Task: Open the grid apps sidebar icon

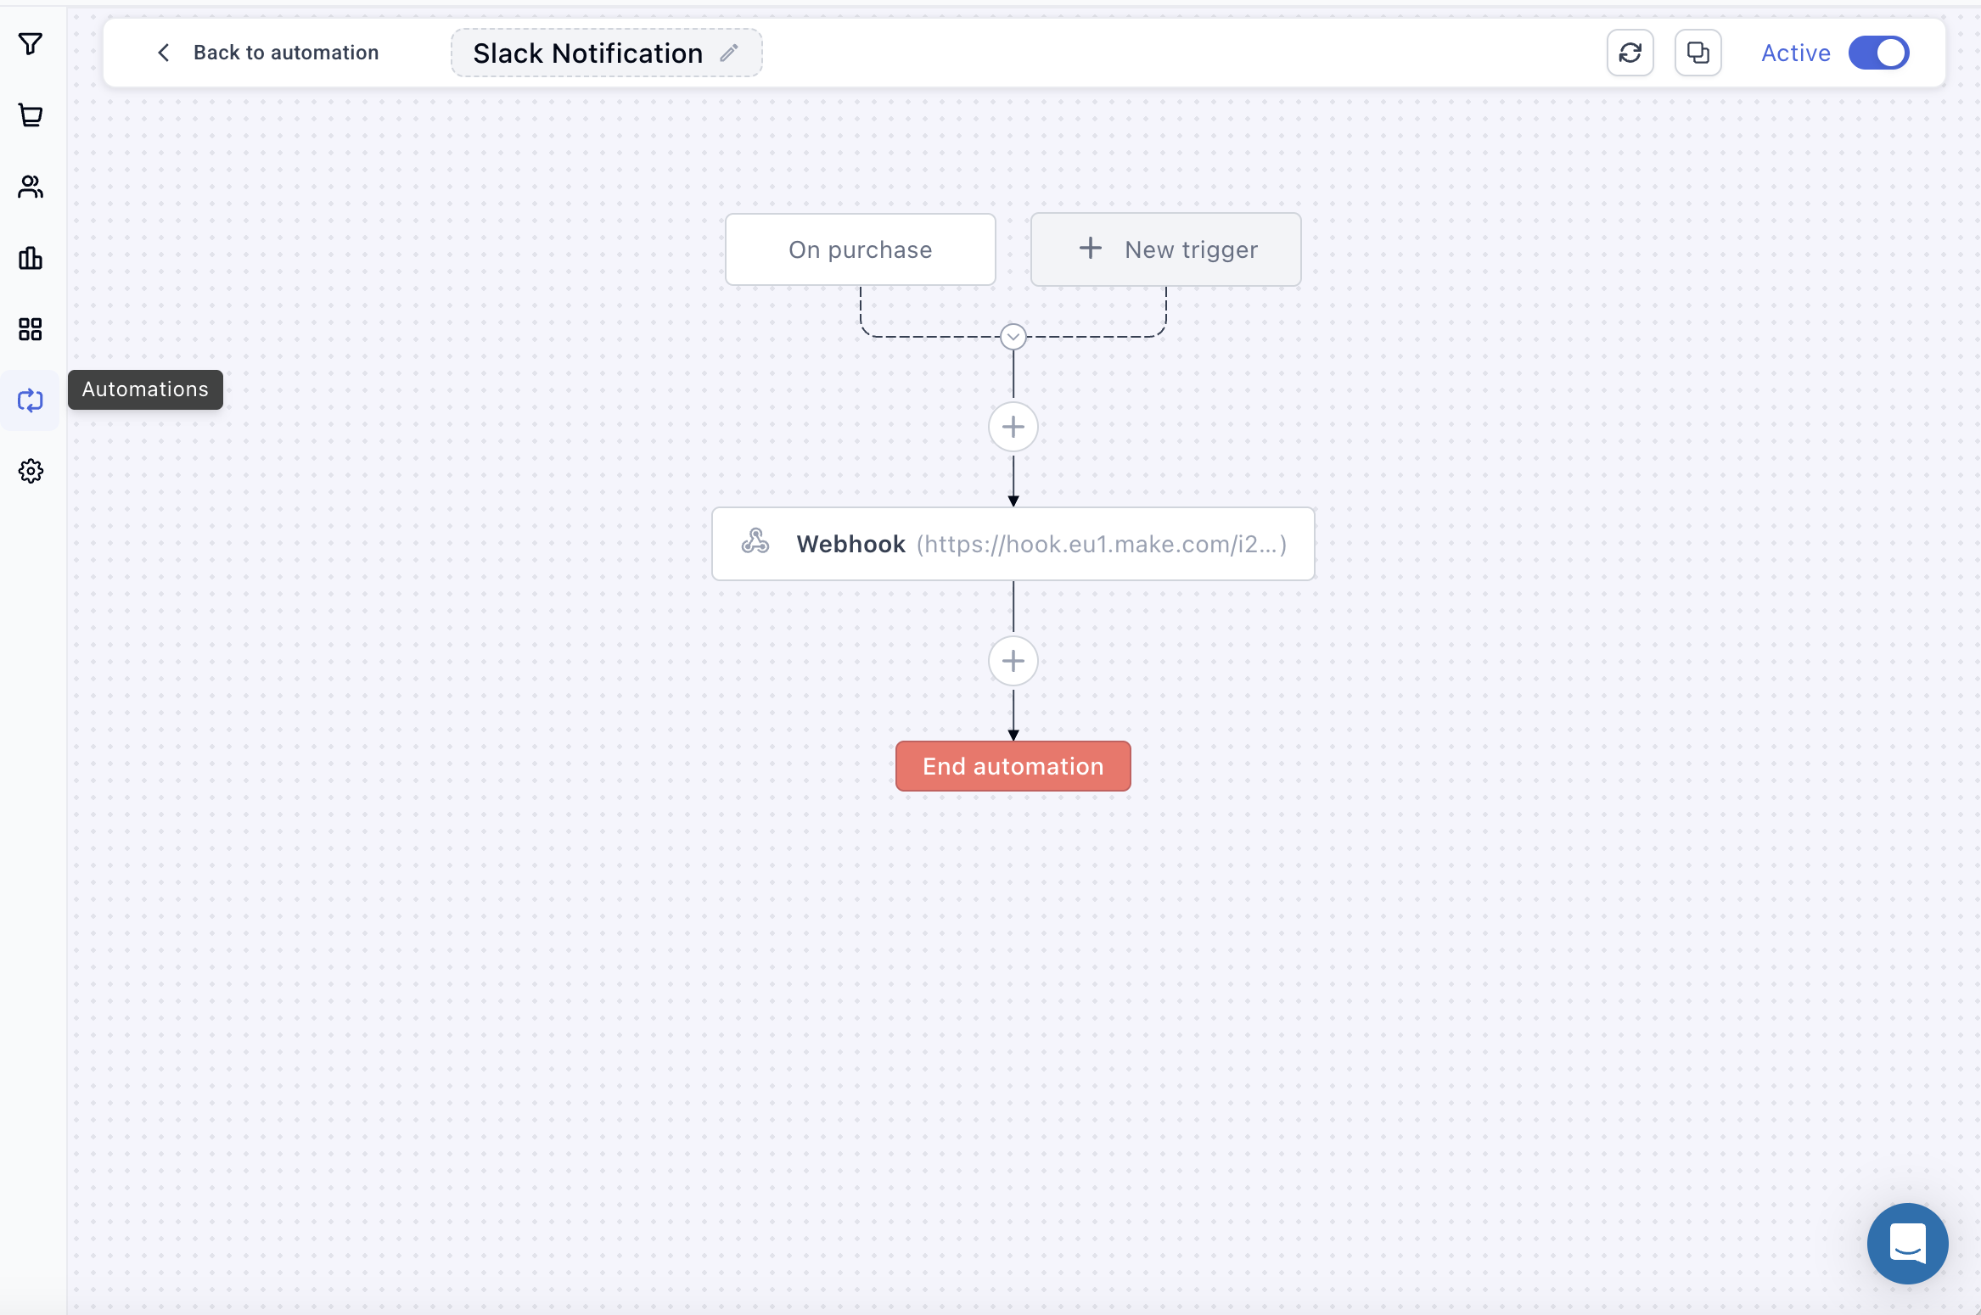Action: 31,329
